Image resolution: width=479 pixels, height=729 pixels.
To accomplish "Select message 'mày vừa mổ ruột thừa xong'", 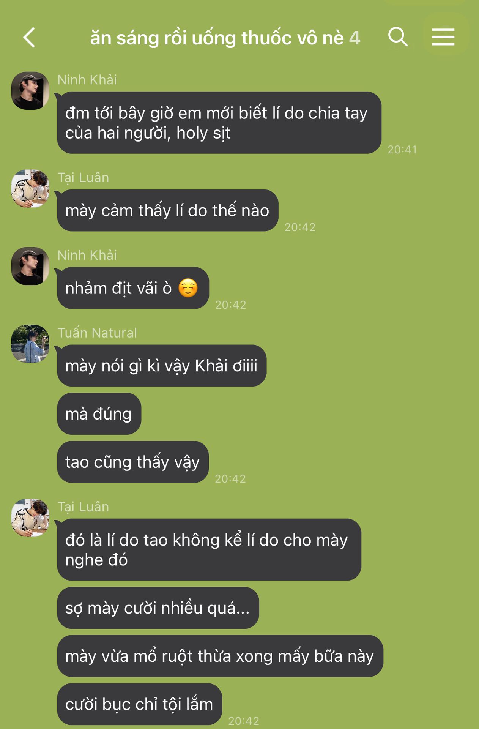I will [x=220, y=656].
